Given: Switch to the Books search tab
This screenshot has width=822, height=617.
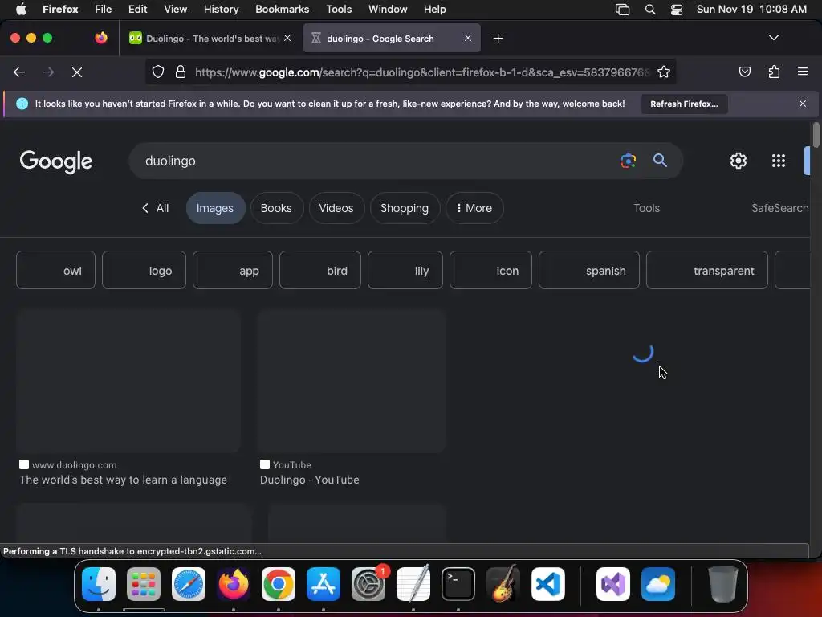Looking at the screenshot, I should 276,208.
